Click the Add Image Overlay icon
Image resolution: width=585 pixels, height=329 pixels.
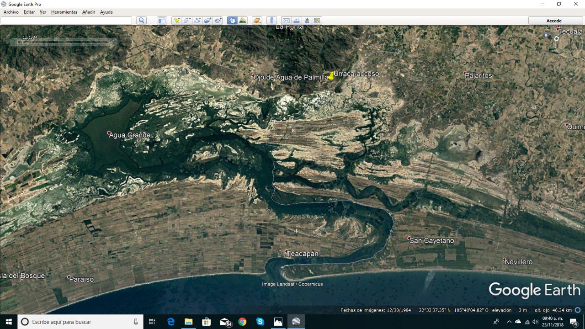point(208,21)
